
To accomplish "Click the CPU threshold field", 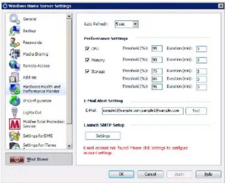I will coord(157,48).
